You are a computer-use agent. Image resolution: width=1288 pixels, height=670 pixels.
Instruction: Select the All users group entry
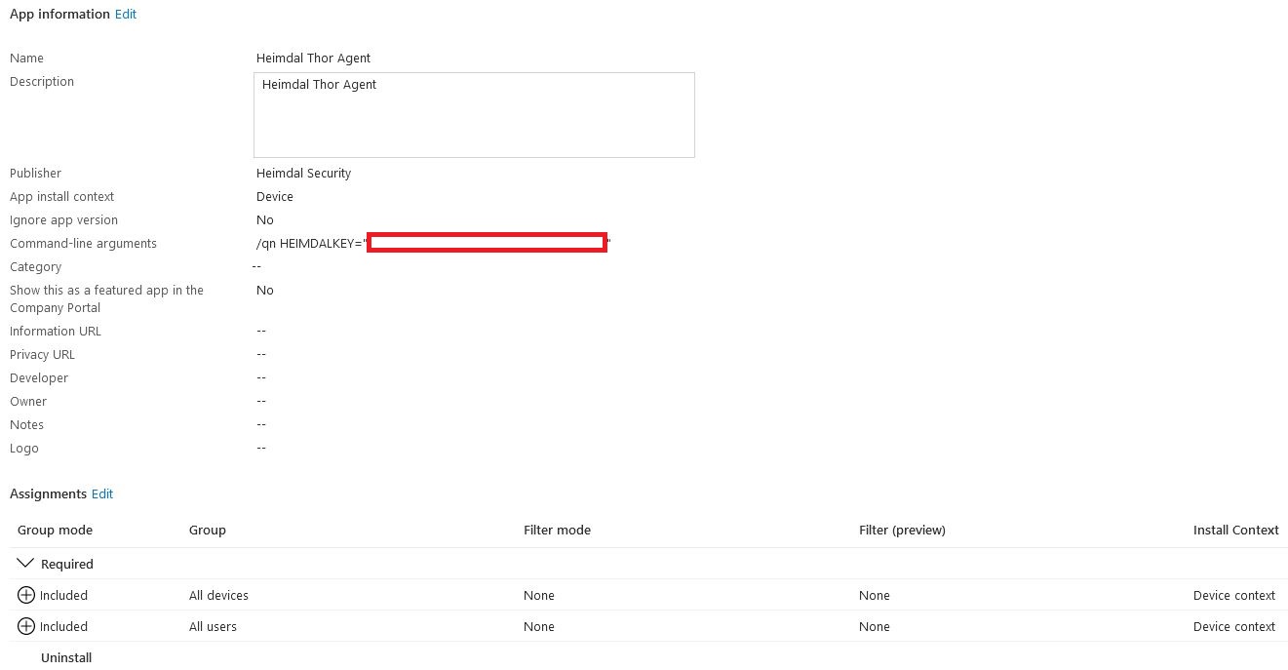tap(213, 626)
